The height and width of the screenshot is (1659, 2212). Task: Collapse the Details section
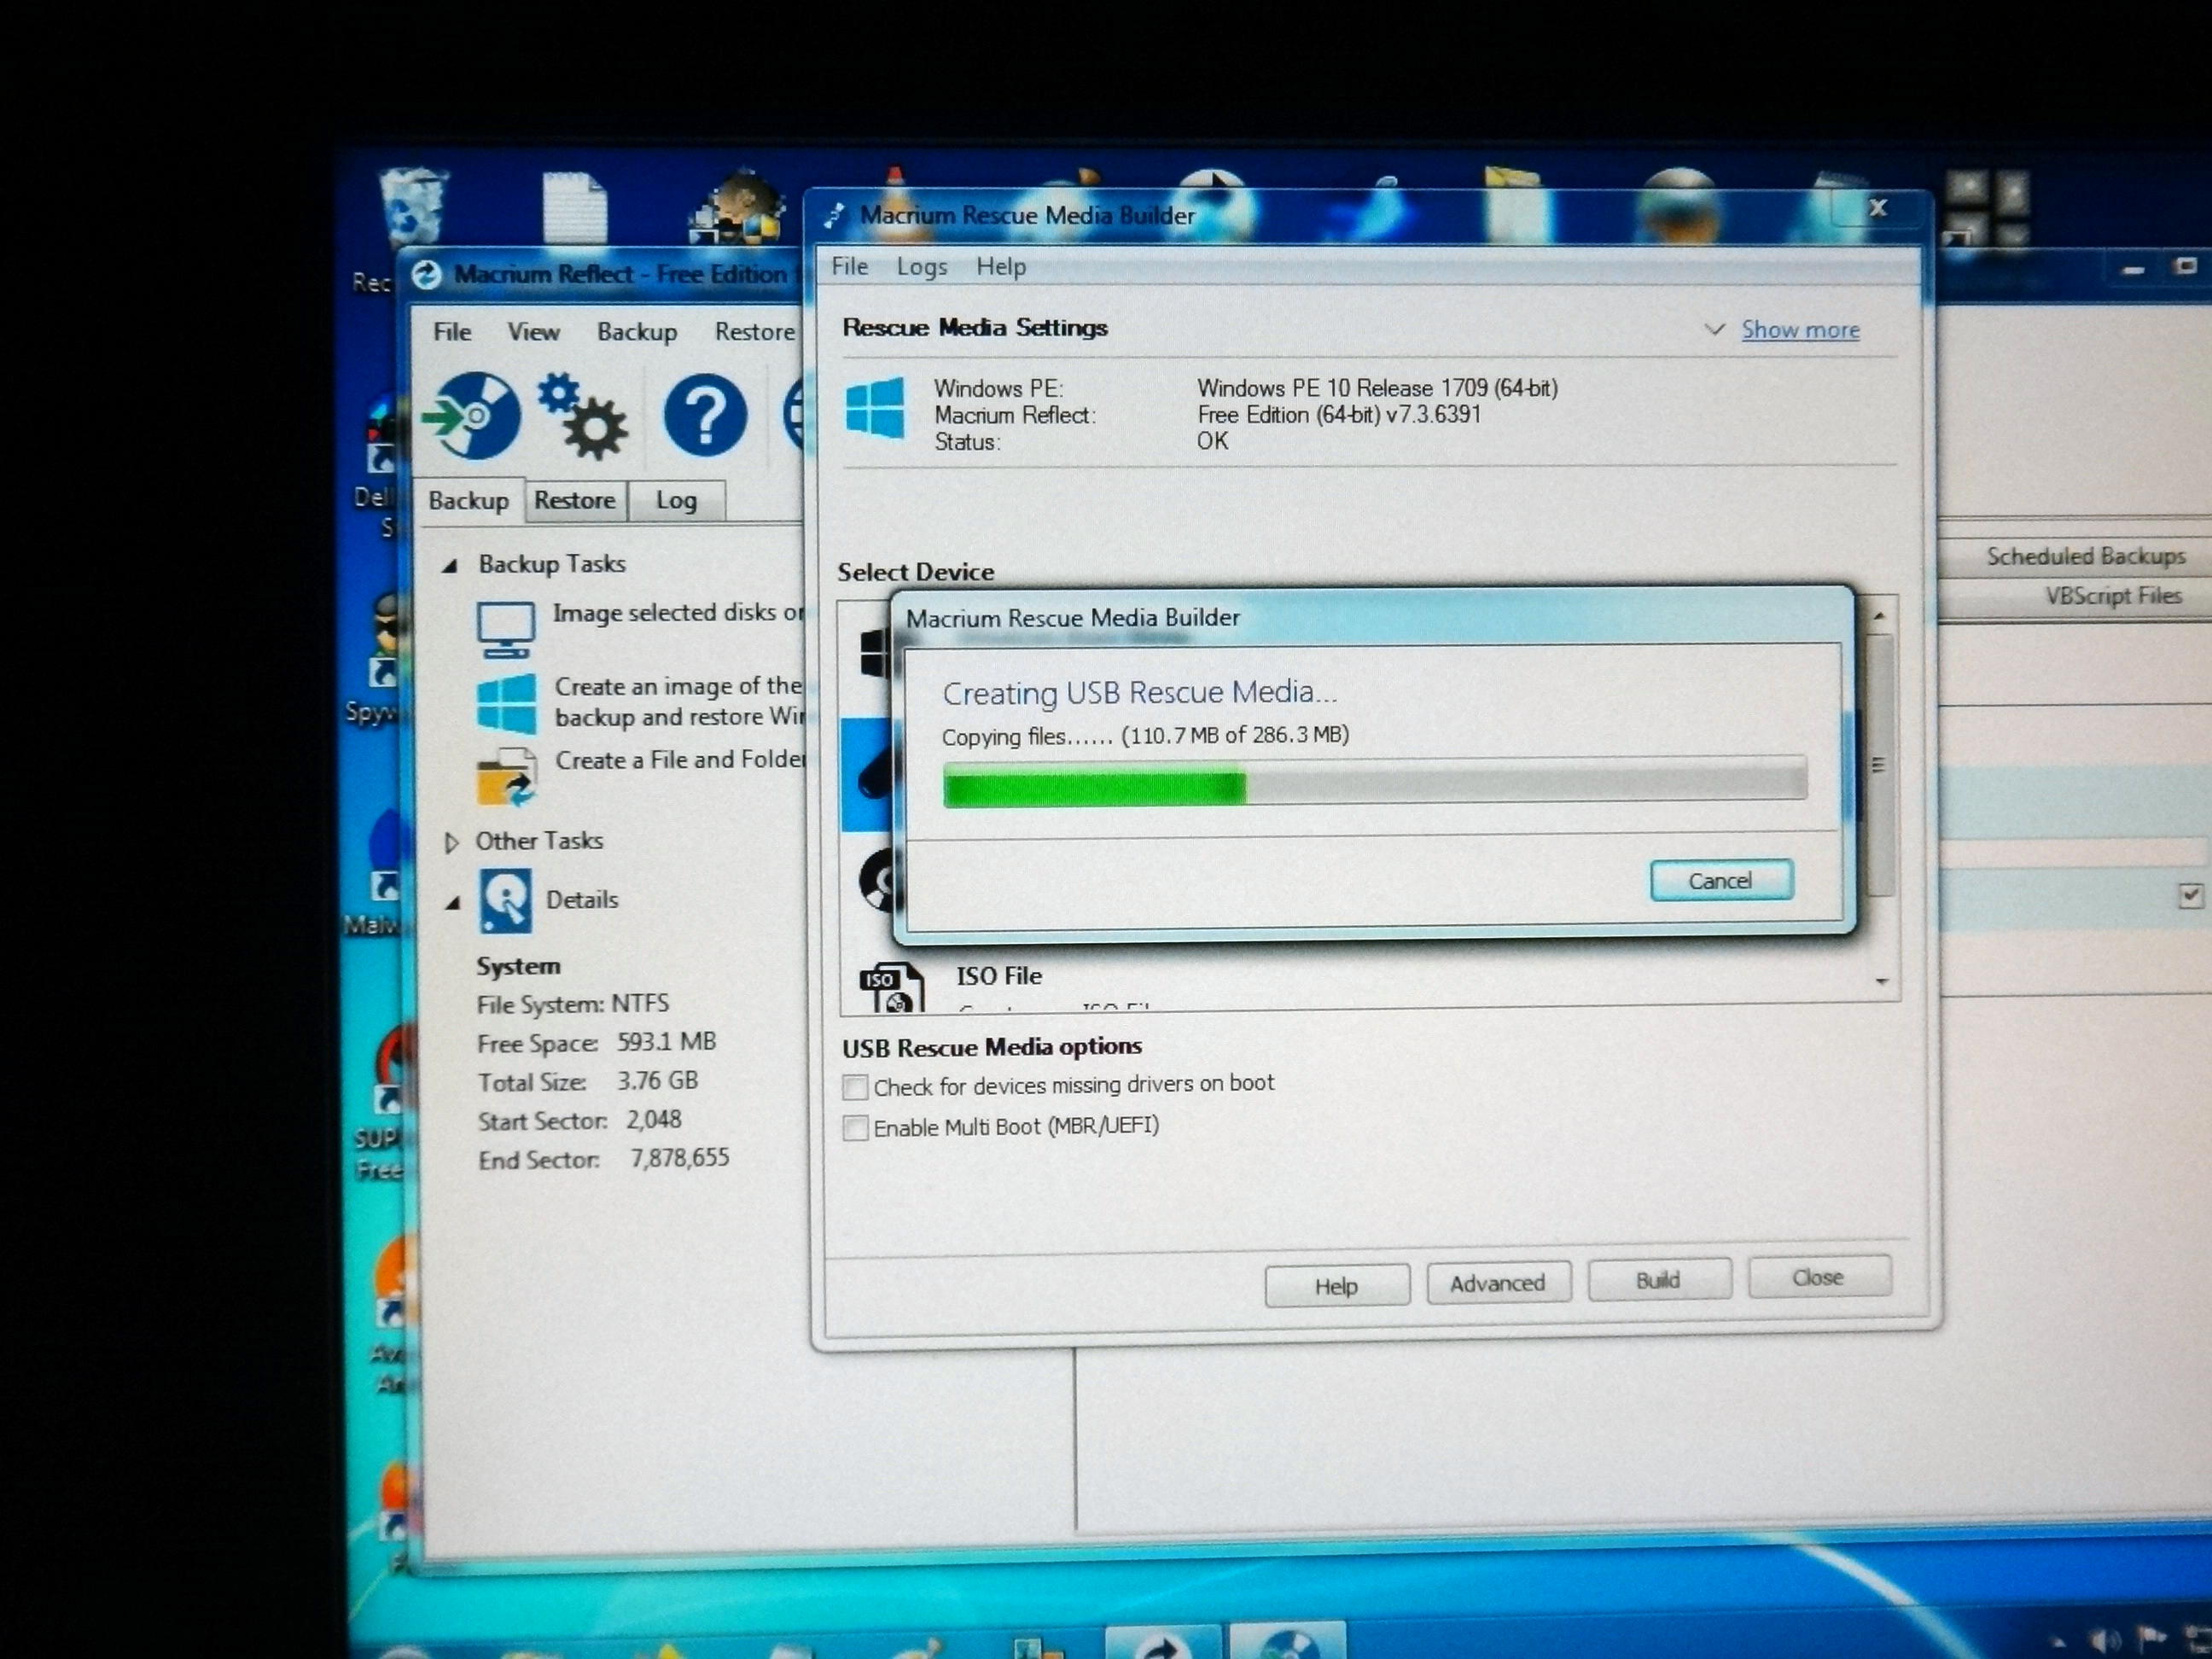coord(452,902)
